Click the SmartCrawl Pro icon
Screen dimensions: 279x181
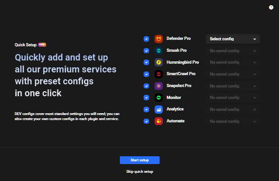(x=159, y=74)
